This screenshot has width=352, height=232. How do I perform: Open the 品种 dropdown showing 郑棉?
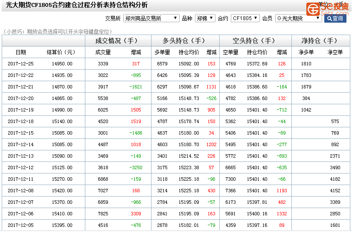pos(205,18)
